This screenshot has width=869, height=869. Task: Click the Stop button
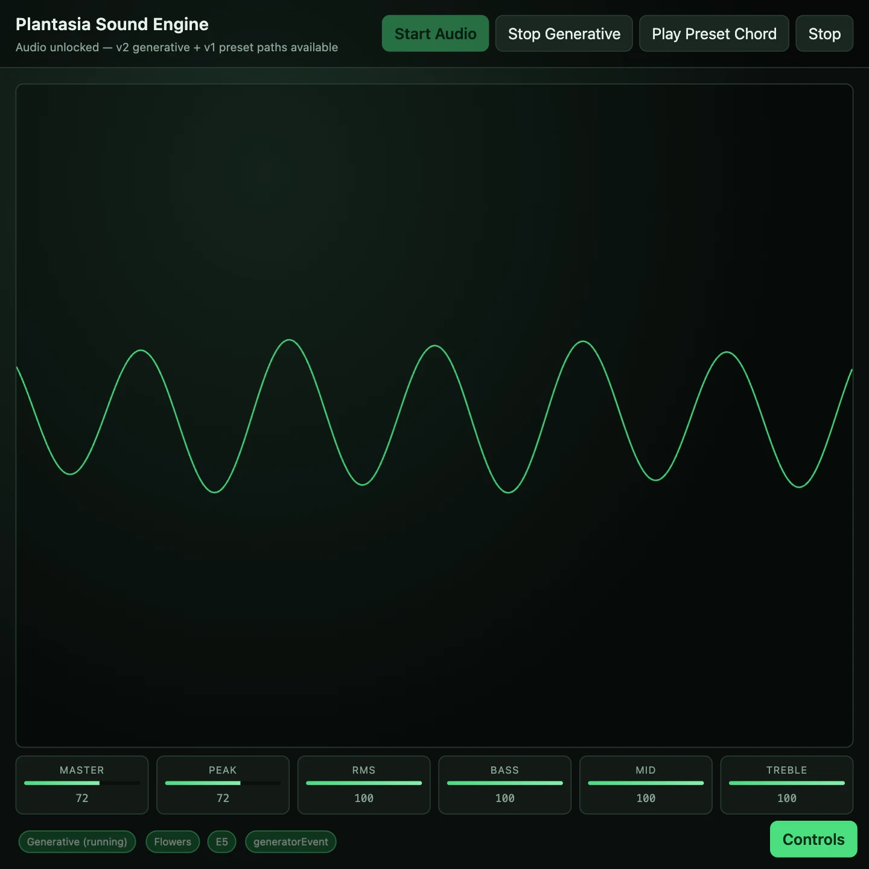point(824,34)
